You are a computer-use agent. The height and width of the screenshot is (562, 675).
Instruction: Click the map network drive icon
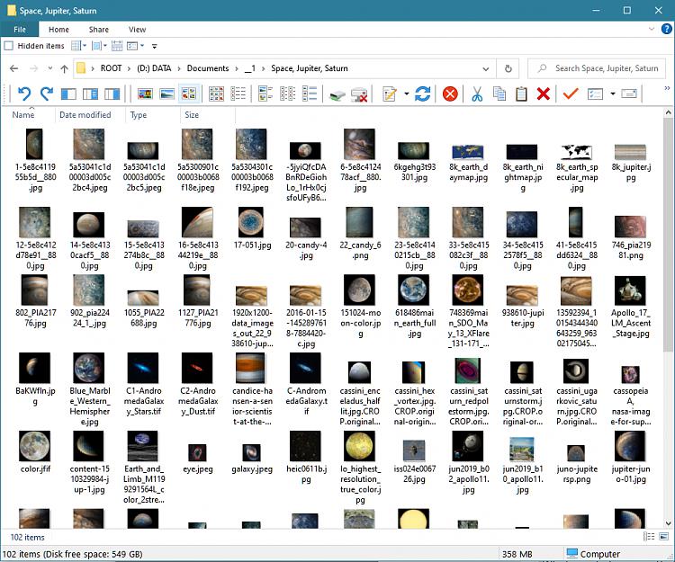tap(337, 94)
